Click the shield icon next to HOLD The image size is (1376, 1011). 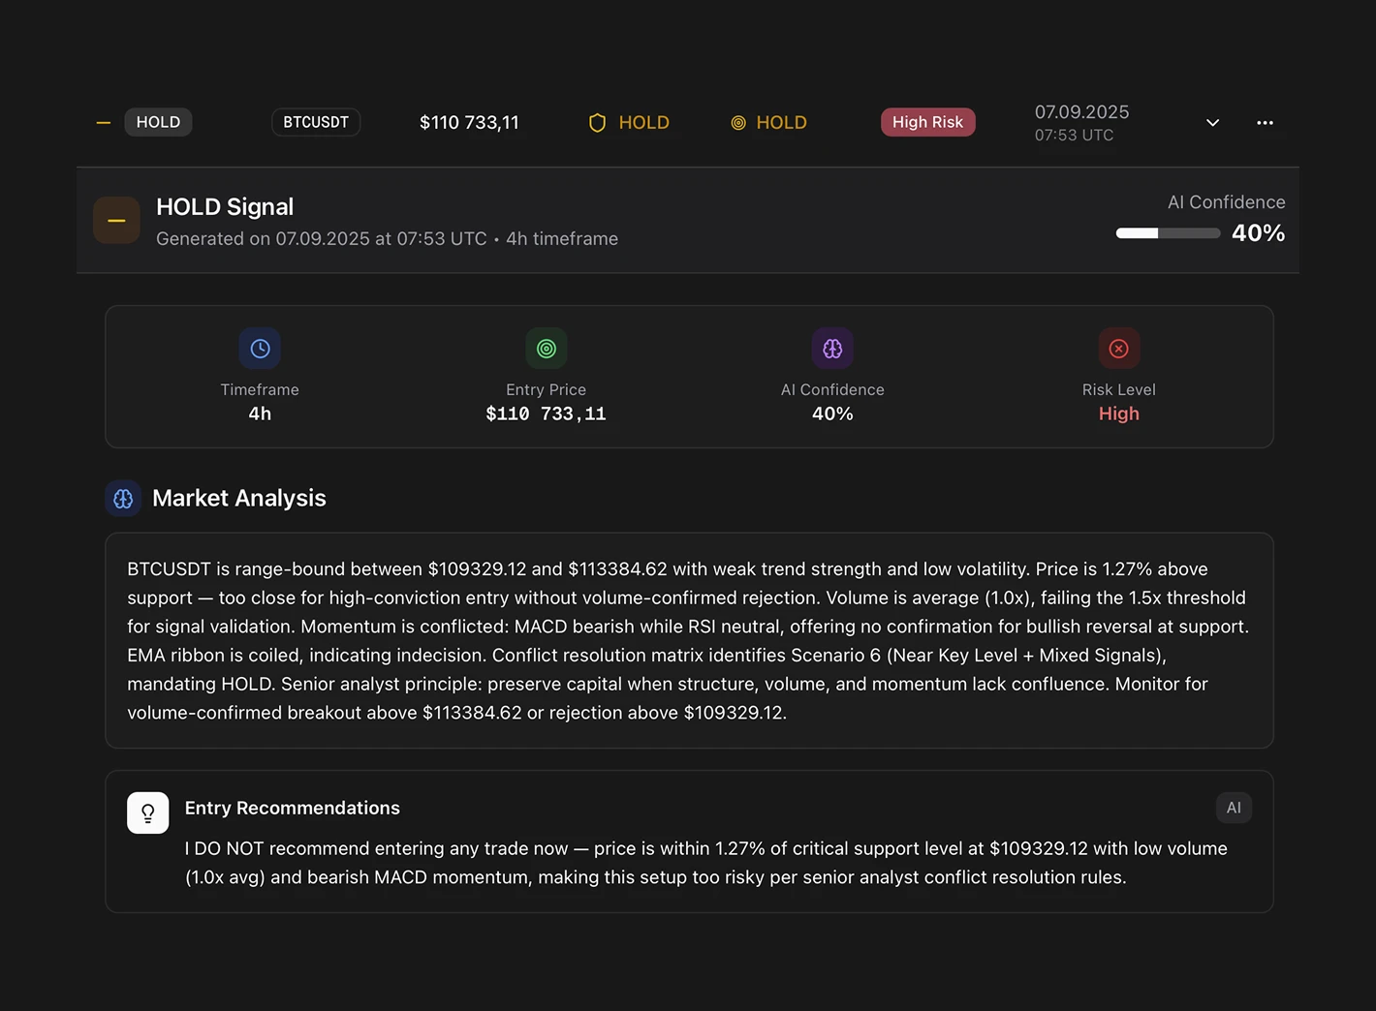point(598,123)
